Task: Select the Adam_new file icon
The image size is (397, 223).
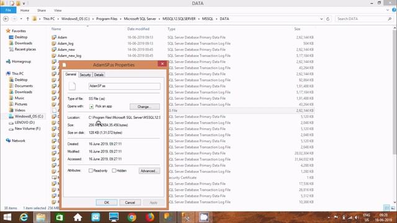Action: coord(54,50)
